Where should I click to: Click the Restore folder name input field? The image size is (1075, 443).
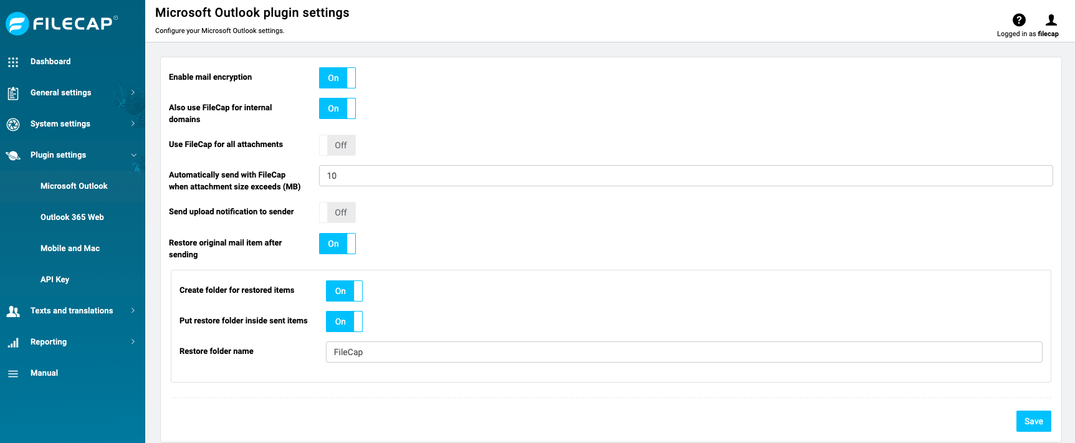click(x=682, y=352)
